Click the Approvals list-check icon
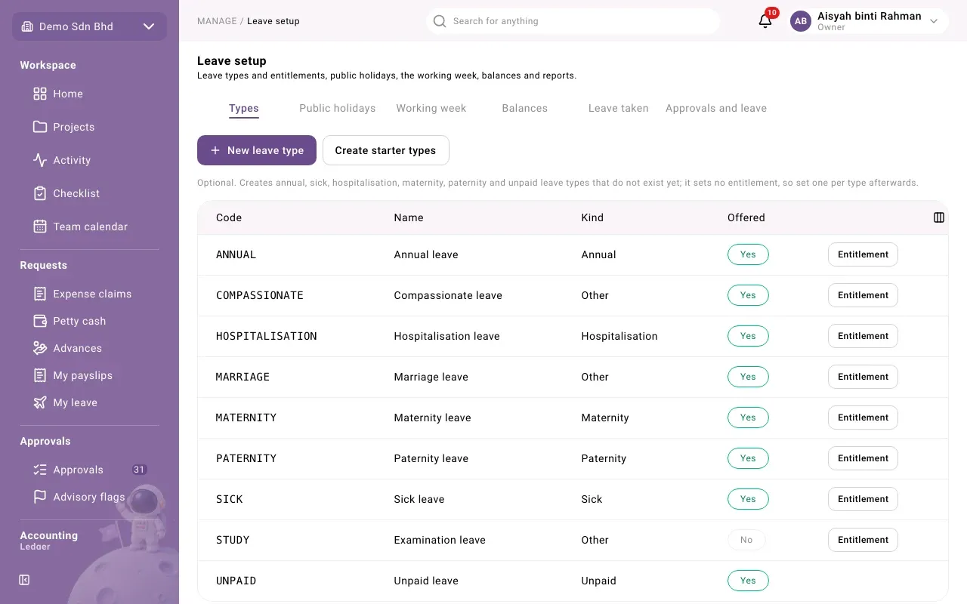967x604 pixels. click(40, 470)
